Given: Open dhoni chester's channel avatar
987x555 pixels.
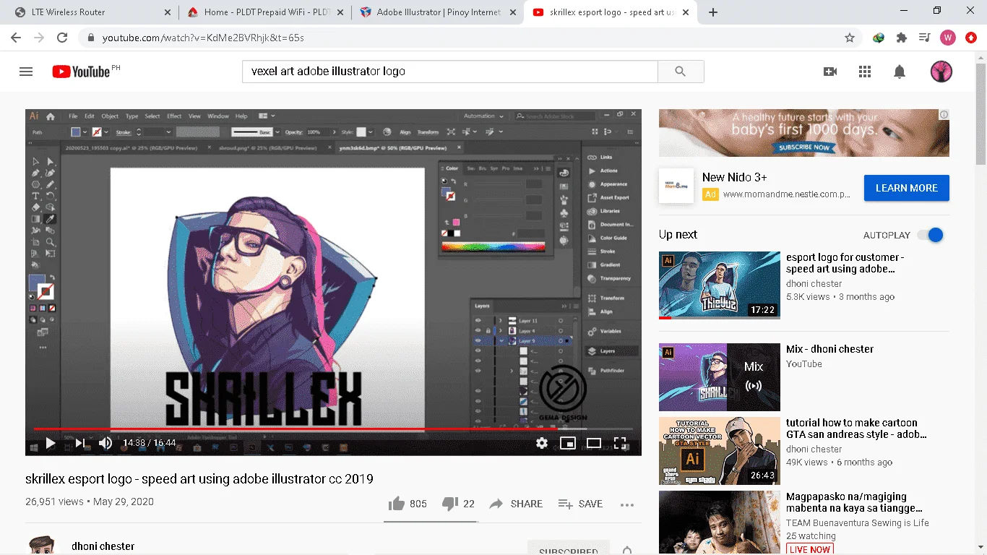Looking at the screenshot, I should (x=42, y=546).
